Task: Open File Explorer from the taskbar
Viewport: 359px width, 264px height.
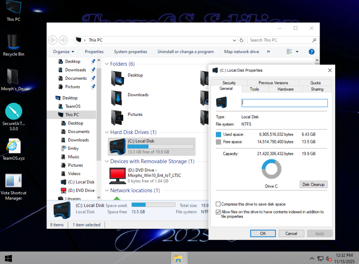Action: pyautogui.click(x=178, y=258)
